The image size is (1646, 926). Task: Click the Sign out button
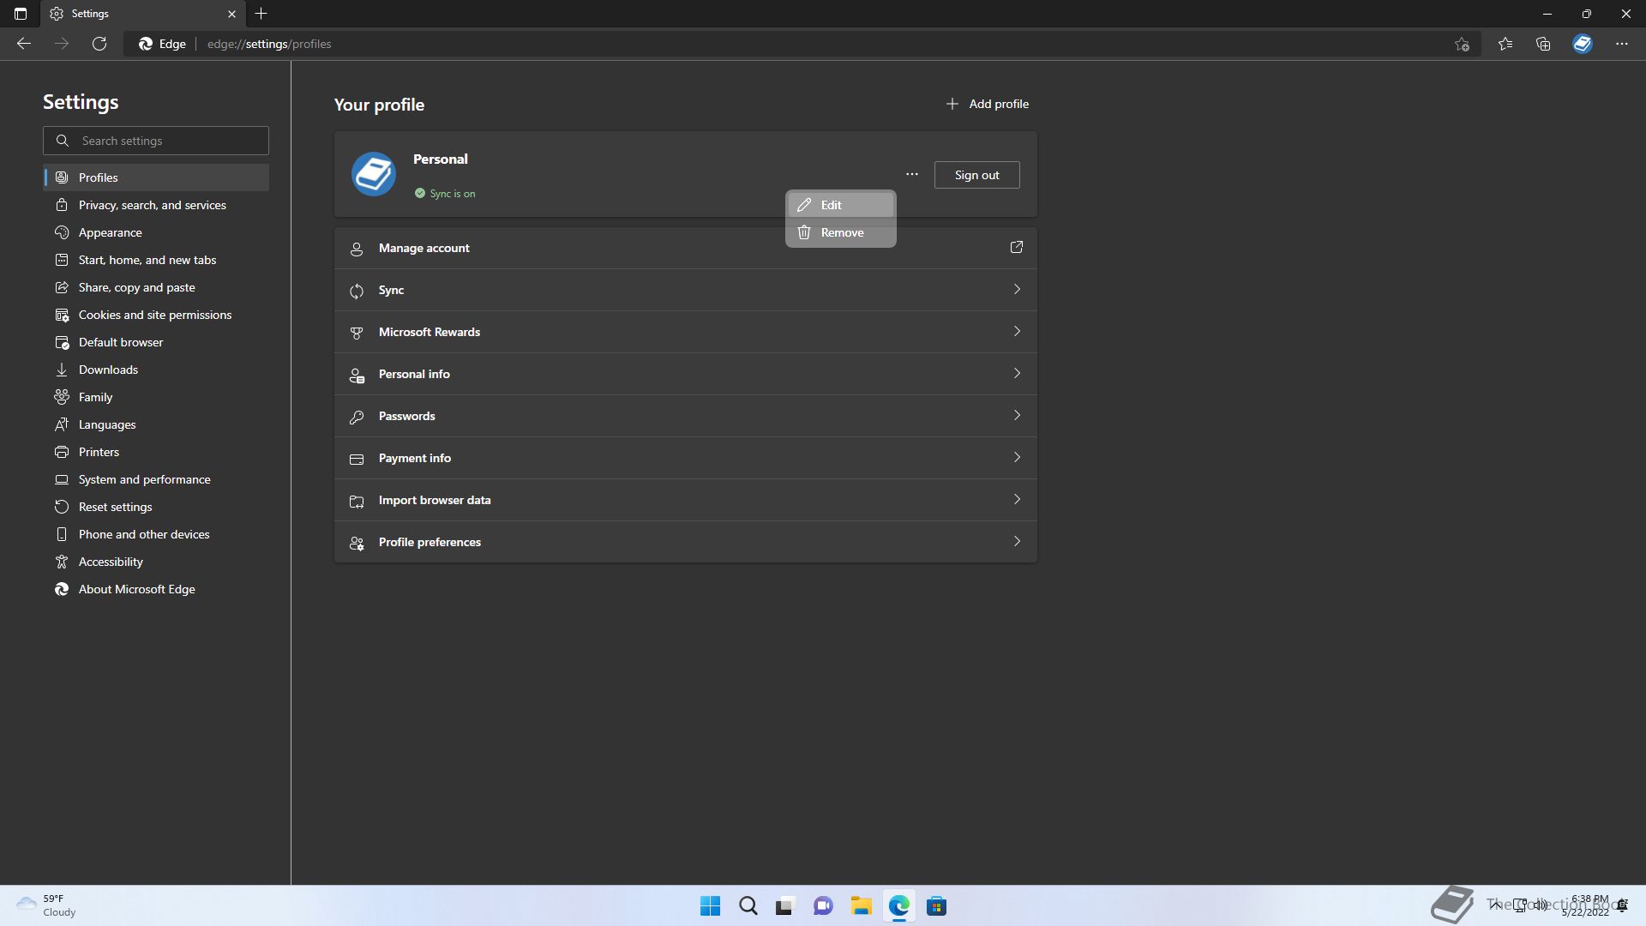(x=976, y=175)
